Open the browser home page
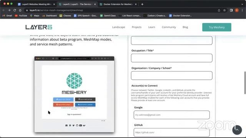 coord(20,10)
